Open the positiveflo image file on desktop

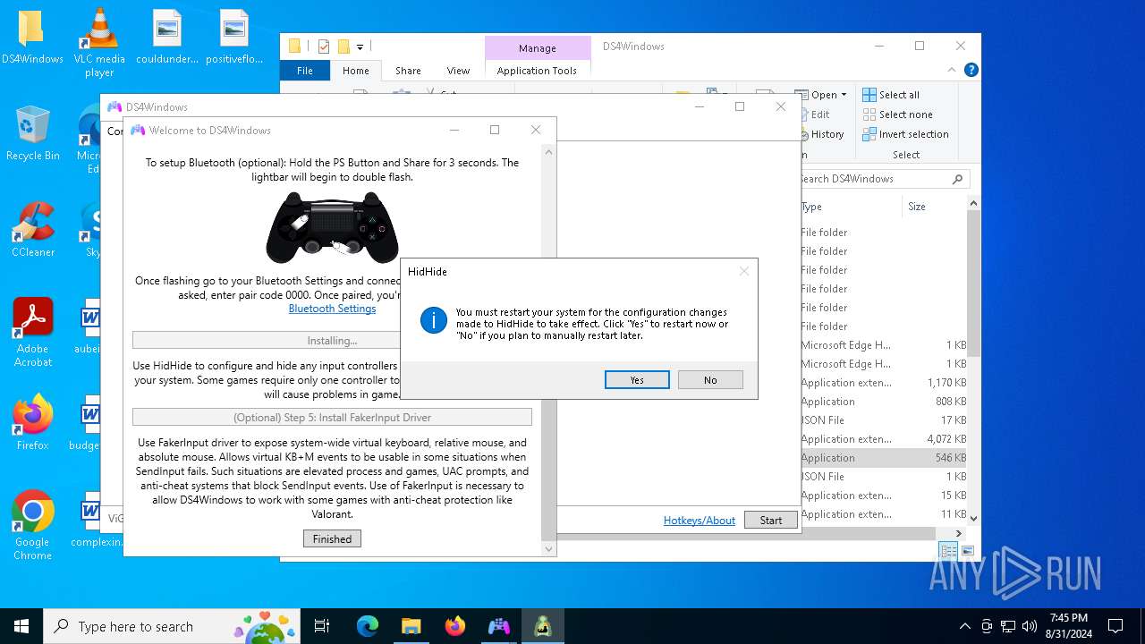click(x=234, y=38)
